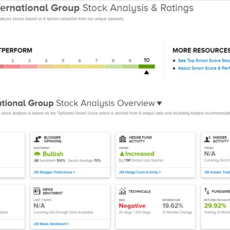Expand the Stock Analysis Overview dropdown arrow

(x=159, y=103)
